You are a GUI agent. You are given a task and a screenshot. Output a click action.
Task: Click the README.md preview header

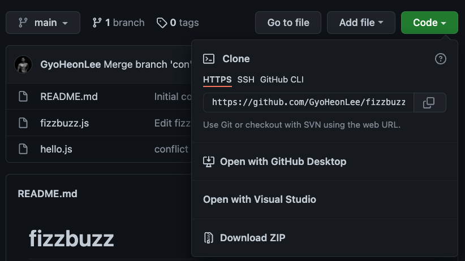click(48, 194)
